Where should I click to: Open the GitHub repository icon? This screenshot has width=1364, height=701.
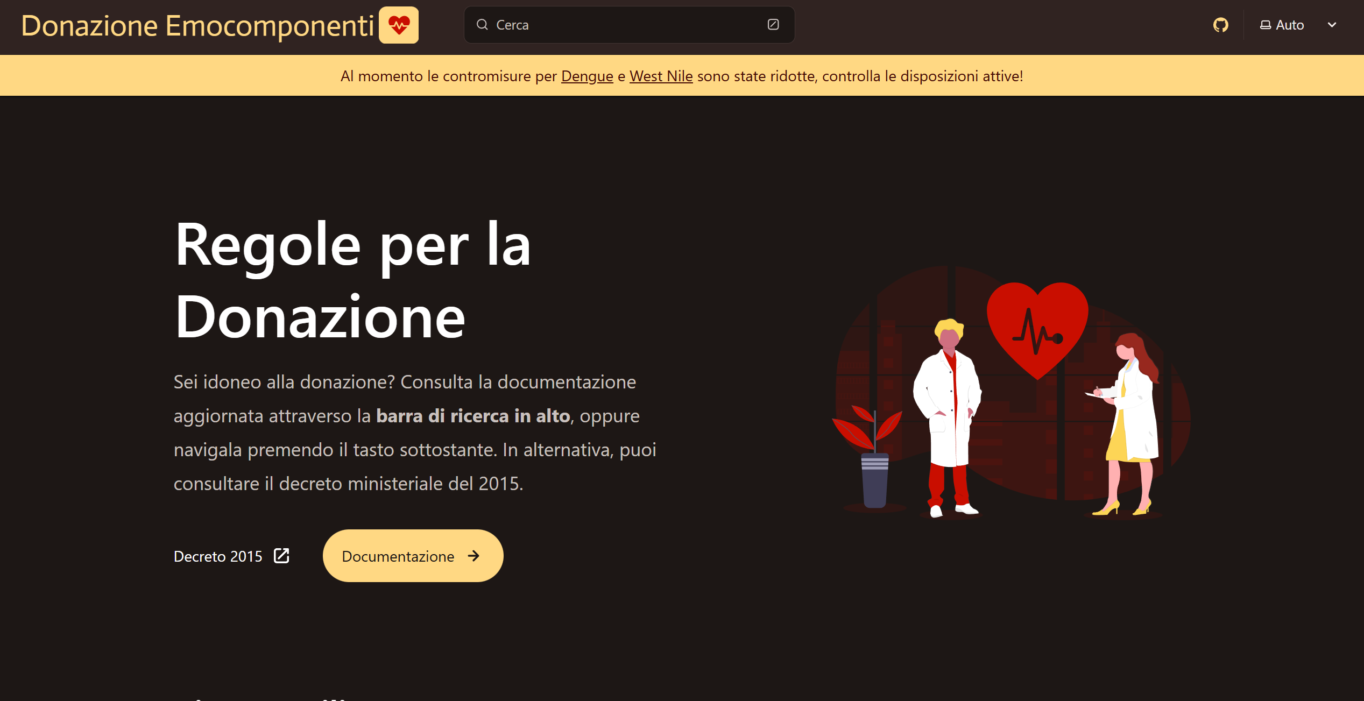coord(1220,25)
